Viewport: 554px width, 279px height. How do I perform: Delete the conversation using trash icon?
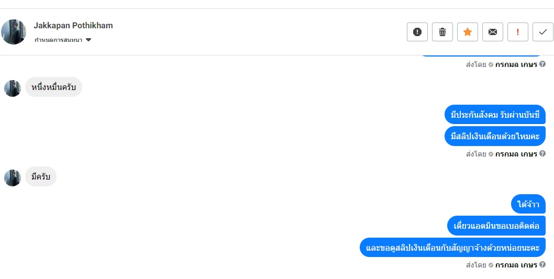tap(442, 32)
